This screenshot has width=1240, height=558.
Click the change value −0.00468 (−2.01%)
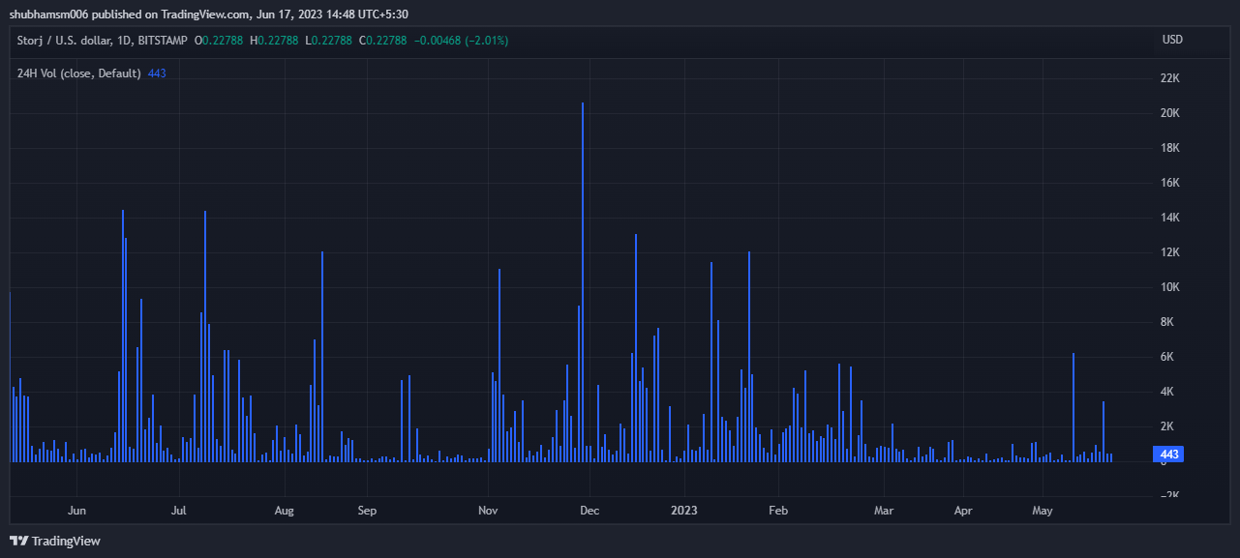[462, 41]
